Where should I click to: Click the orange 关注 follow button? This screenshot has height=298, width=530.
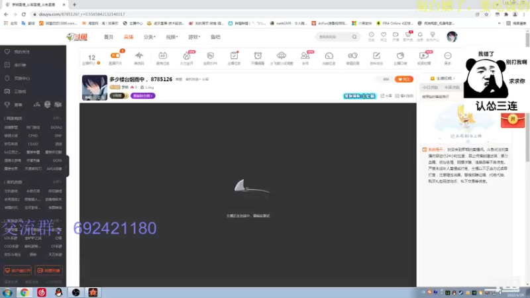[x=404, y=79]
